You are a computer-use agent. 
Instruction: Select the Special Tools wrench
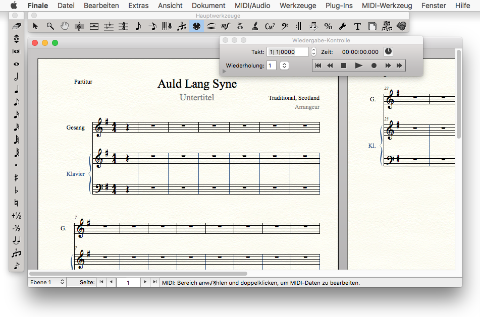[x=343, y=26]
